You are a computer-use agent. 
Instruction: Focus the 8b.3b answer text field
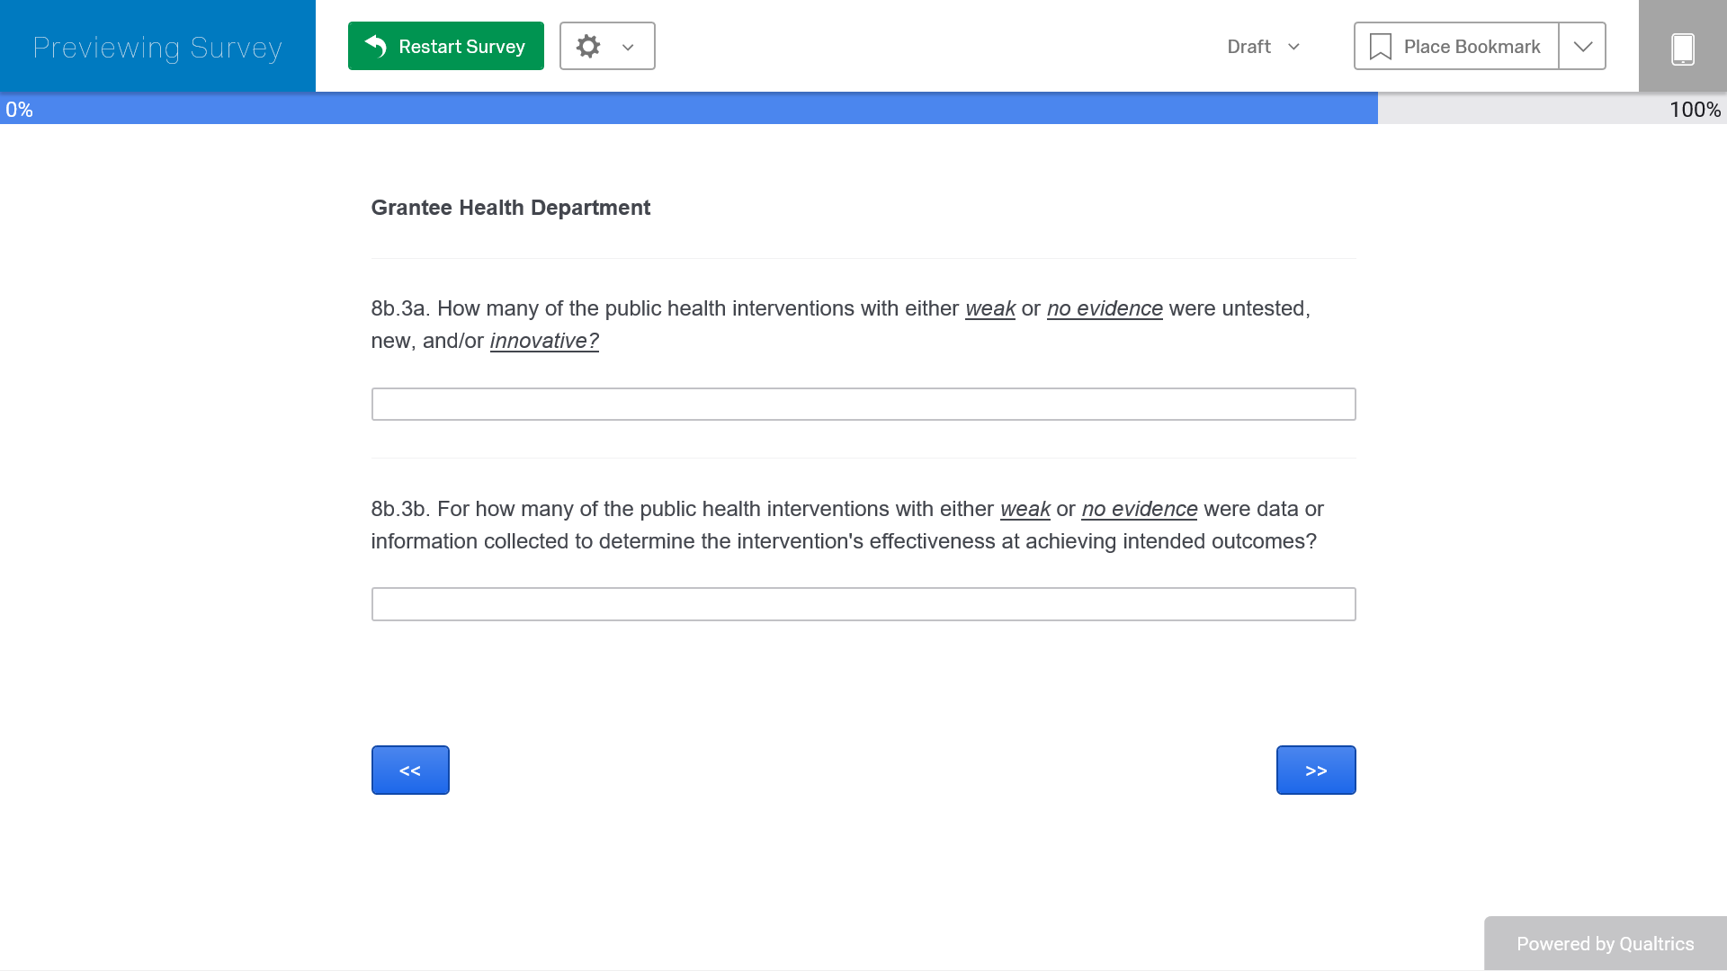(x=863, y=604)
